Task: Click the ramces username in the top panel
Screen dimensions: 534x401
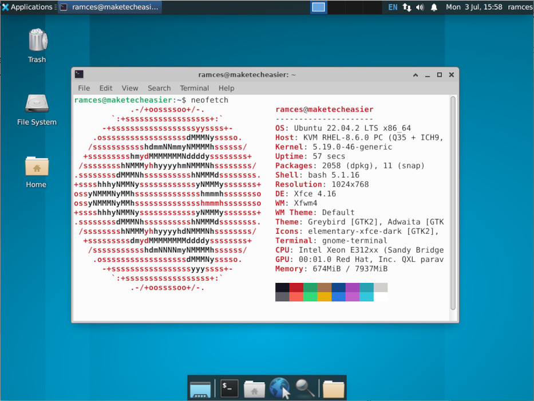Action: click(x=520, y=7)
